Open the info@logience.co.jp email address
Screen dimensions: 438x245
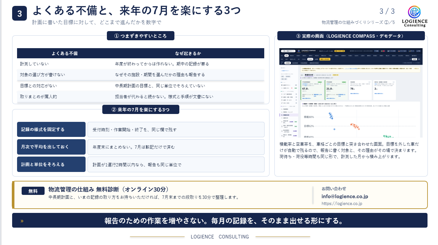coord(345,197)
